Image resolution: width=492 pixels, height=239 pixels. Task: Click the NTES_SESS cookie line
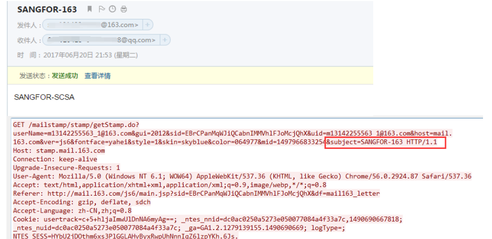click(x=126, y=236)
